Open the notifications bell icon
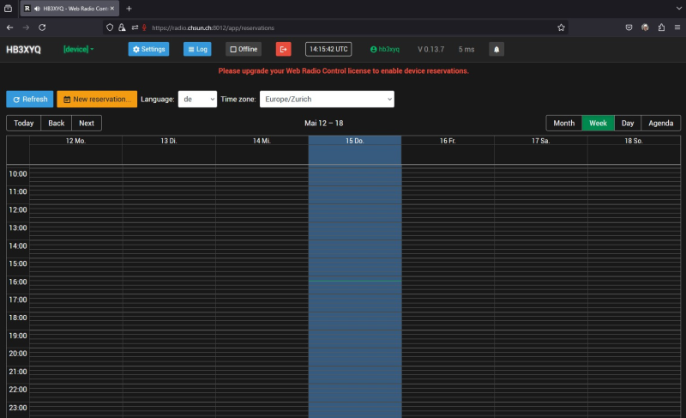Screen dimensions: 686x418 496,49
